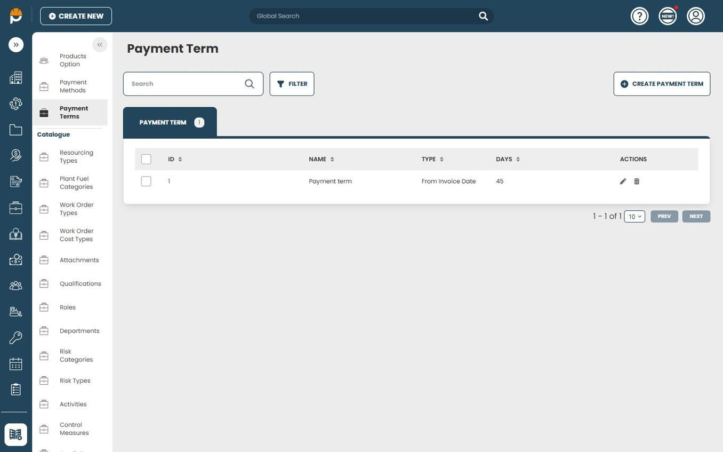
Task: Switch to the PAYMENT TERM tab
Action: click(170, 122)
